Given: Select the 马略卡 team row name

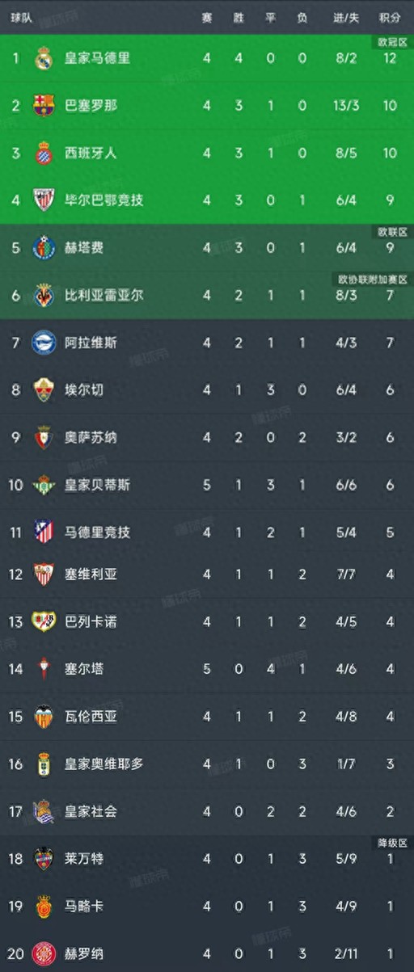Looking at the screenshot, I should (84, 906).
